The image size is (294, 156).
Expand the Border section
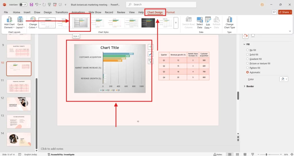[x=245, y=86]
